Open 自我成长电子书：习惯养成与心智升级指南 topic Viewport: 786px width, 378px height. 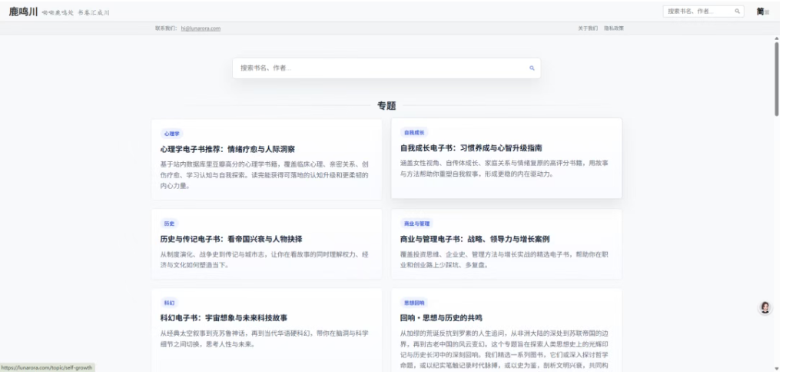[471, 148]
